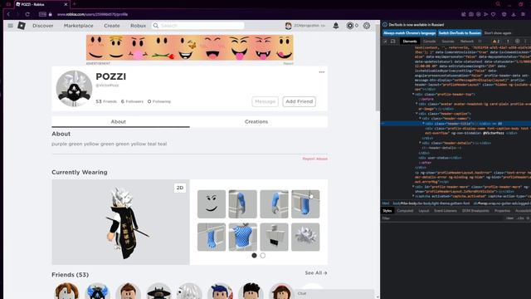Open the Create menu item
The height and width of the screenshot is (299, 531).
coord(112,26)
